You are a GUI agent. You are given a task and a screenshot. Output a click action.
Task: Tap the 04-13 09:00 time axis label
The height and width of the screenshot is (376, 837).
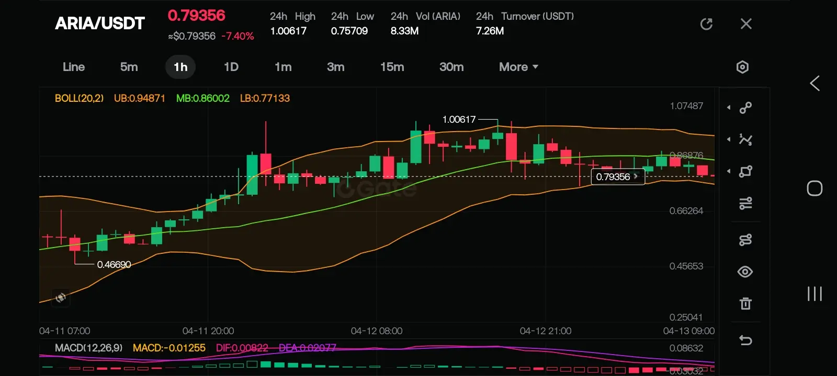click(689, 331)
